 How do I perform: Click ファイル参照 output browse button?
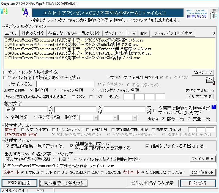[x=202, y=159]
